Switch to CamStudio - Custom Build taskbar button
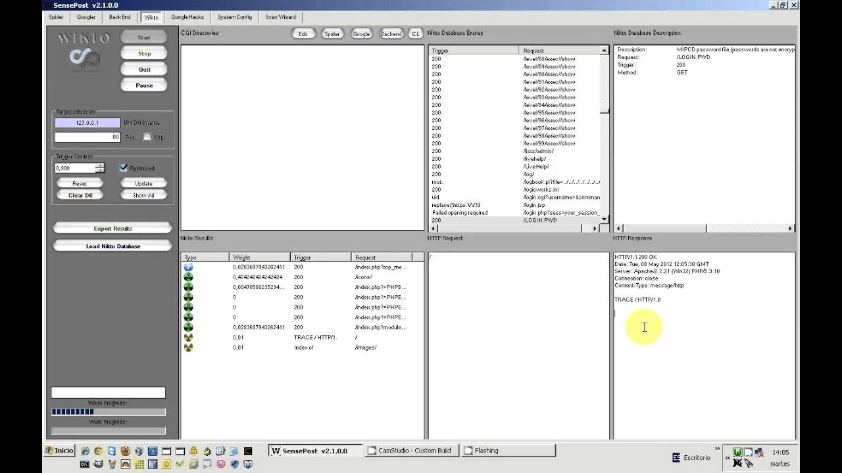This screenshot has width=842, height=473. tap(411, 451)
